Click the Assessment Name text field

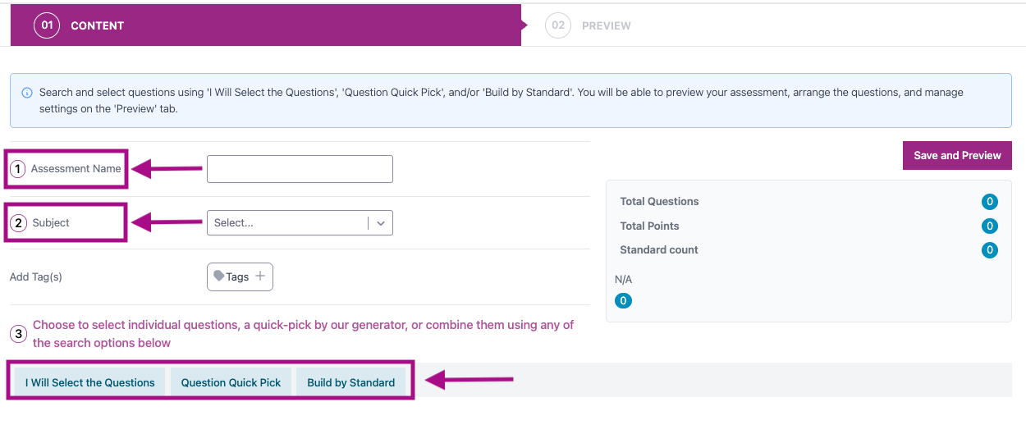[300, 169]
